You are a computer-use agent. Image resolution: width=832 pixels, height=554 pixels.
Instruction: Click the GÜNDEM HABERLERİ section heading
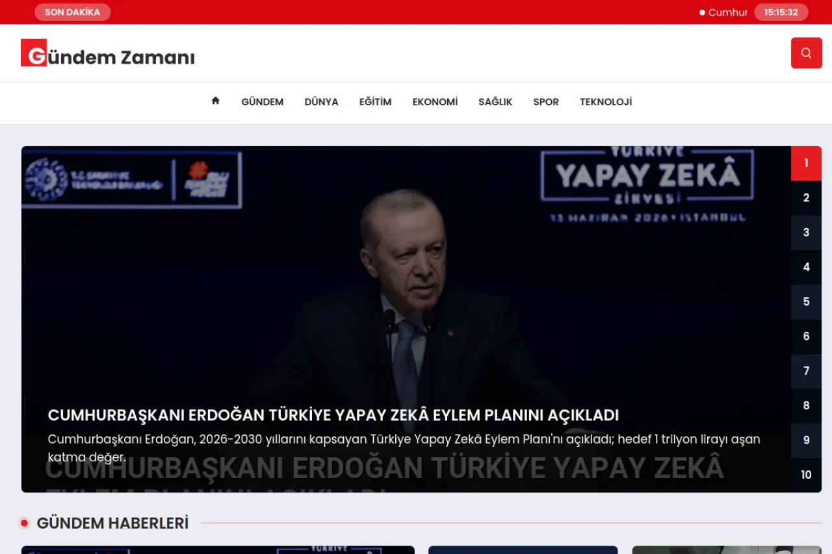(x=112, y=523)
